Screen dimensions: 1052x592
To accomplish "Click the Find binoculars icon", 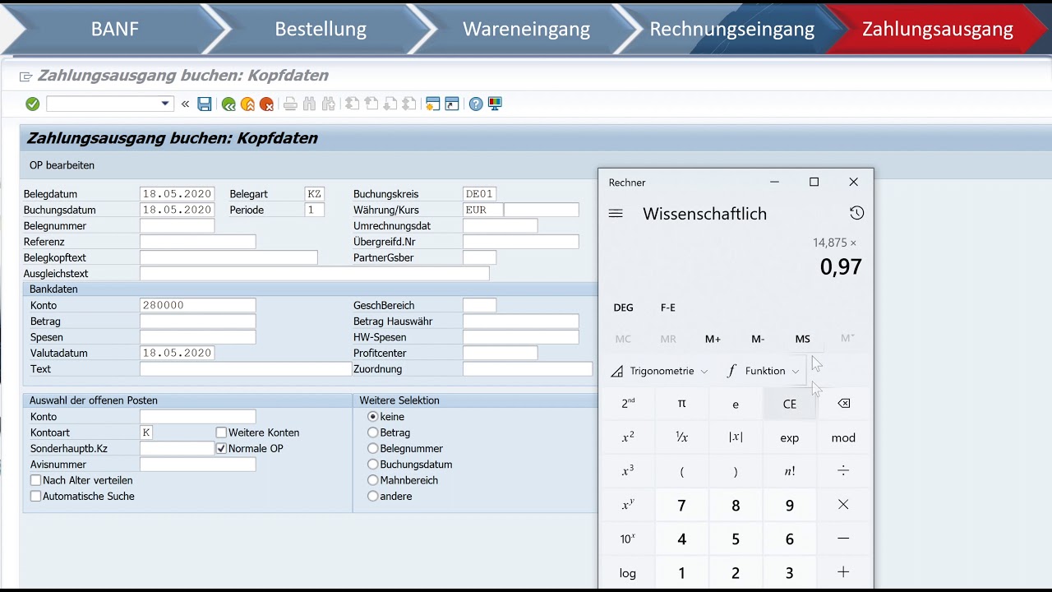I will point(309,104).
